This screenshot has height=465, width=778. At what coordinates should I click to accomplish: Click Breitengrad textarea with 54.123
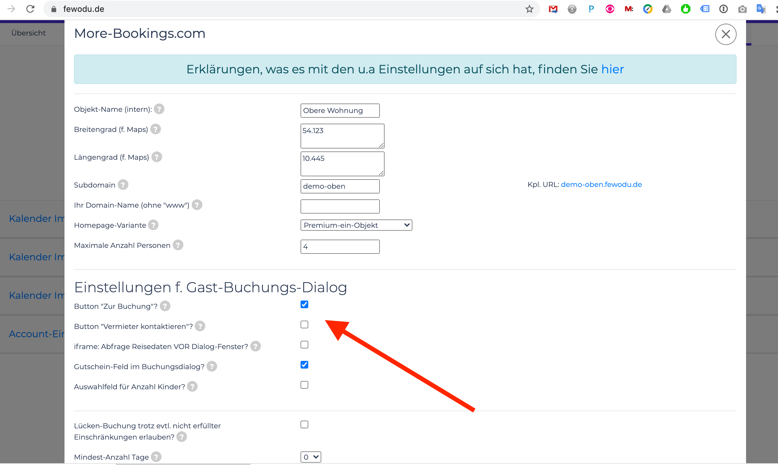(342, 136)
